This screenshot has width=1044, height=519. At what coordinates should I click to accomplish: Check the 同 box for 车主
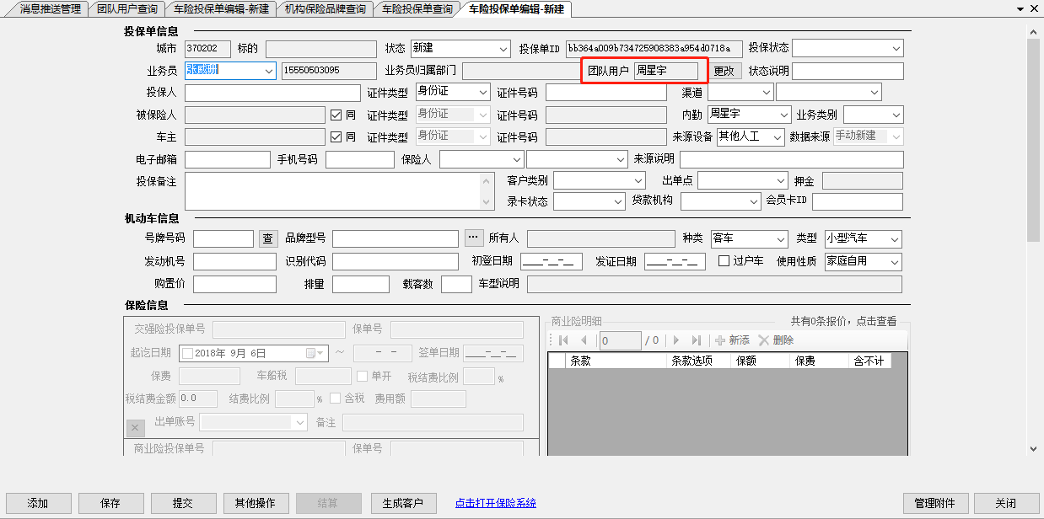tap(336, 136)
